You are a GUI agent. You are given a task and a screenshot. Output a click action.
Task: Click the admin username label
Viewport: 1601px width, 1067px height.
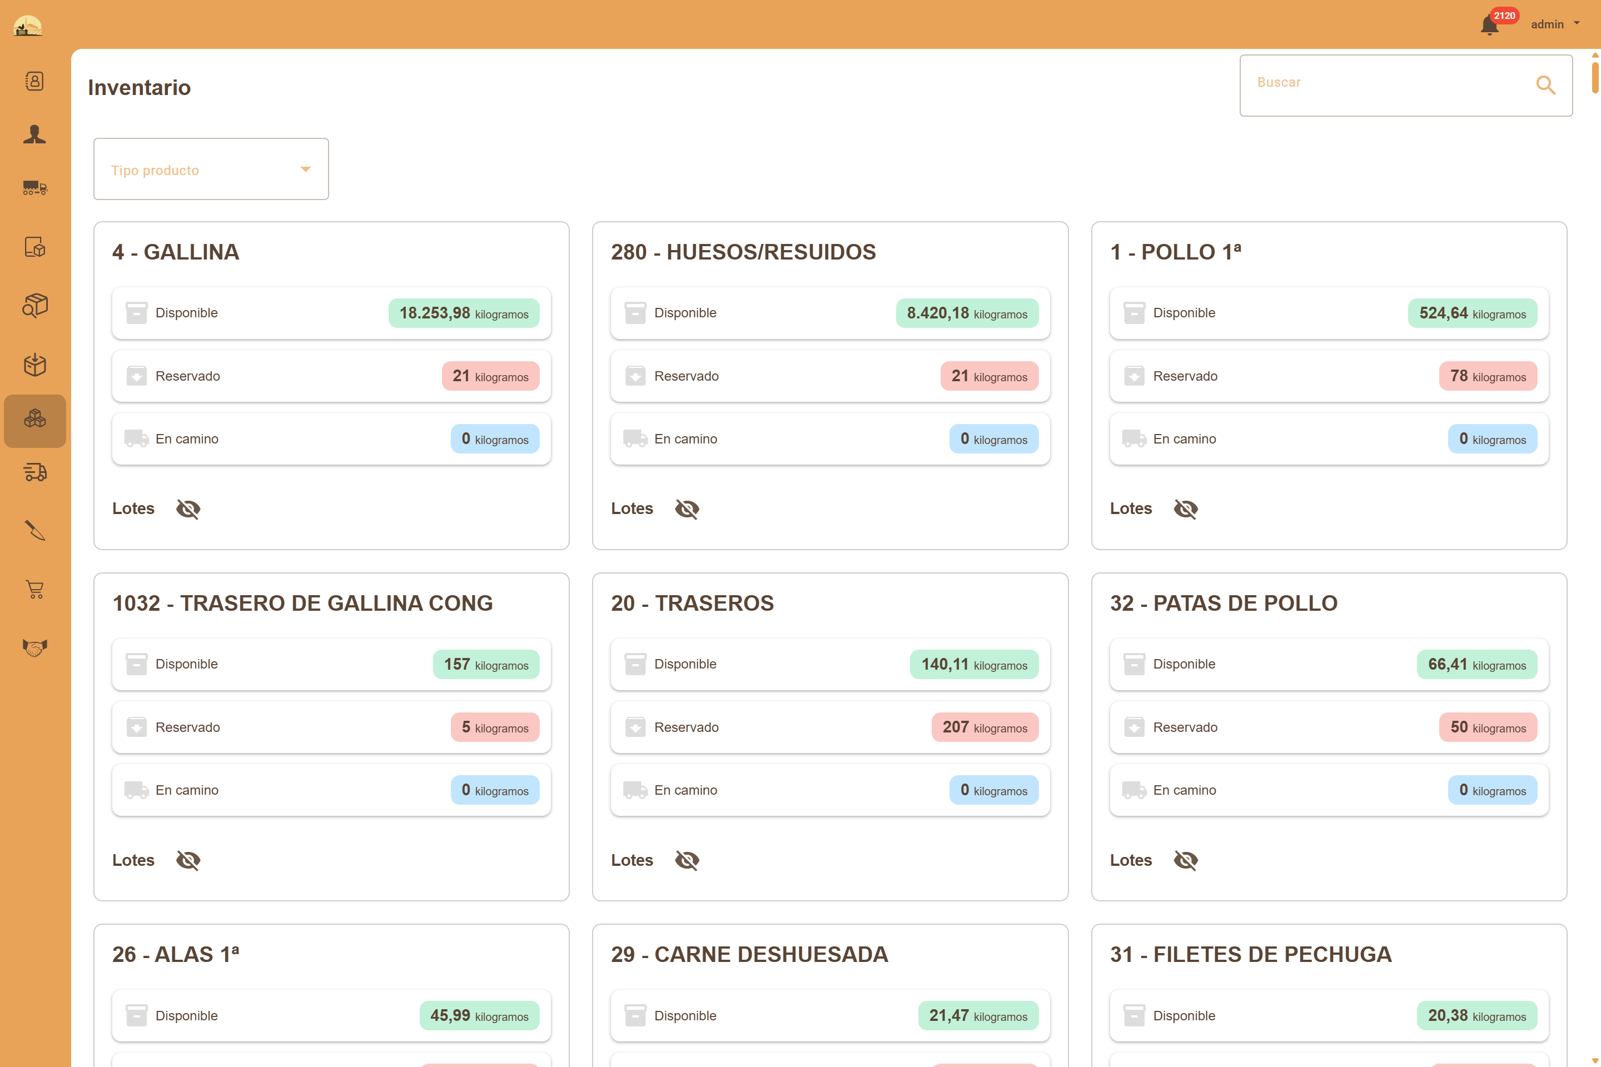tap(1547, 24)
